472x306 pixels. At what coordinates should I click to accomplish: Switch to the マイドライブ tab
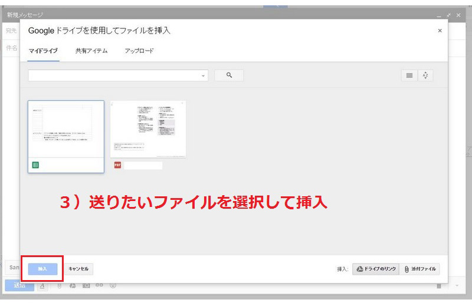[x=43, y=51]
